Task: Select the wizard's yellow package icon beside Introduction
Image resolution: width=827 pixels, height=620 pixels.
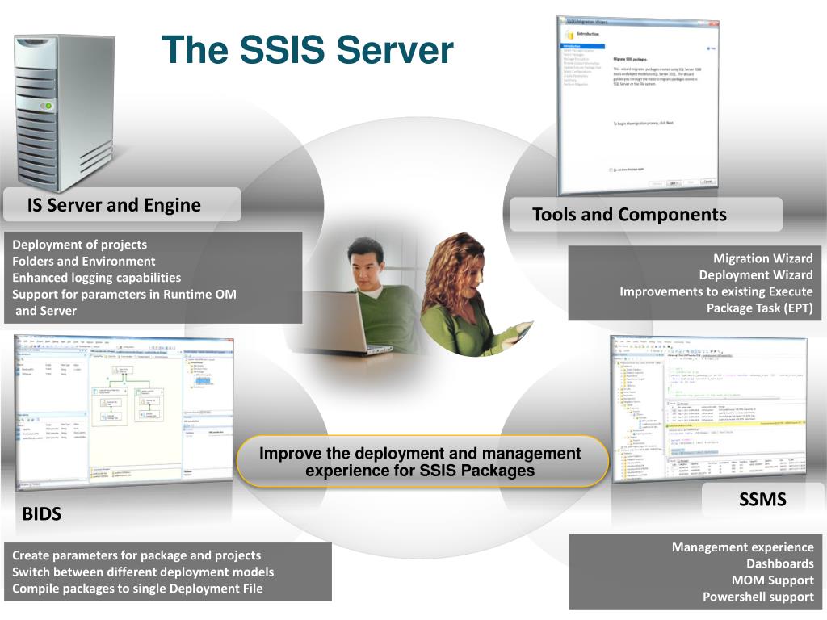Action: pos(569,35)
